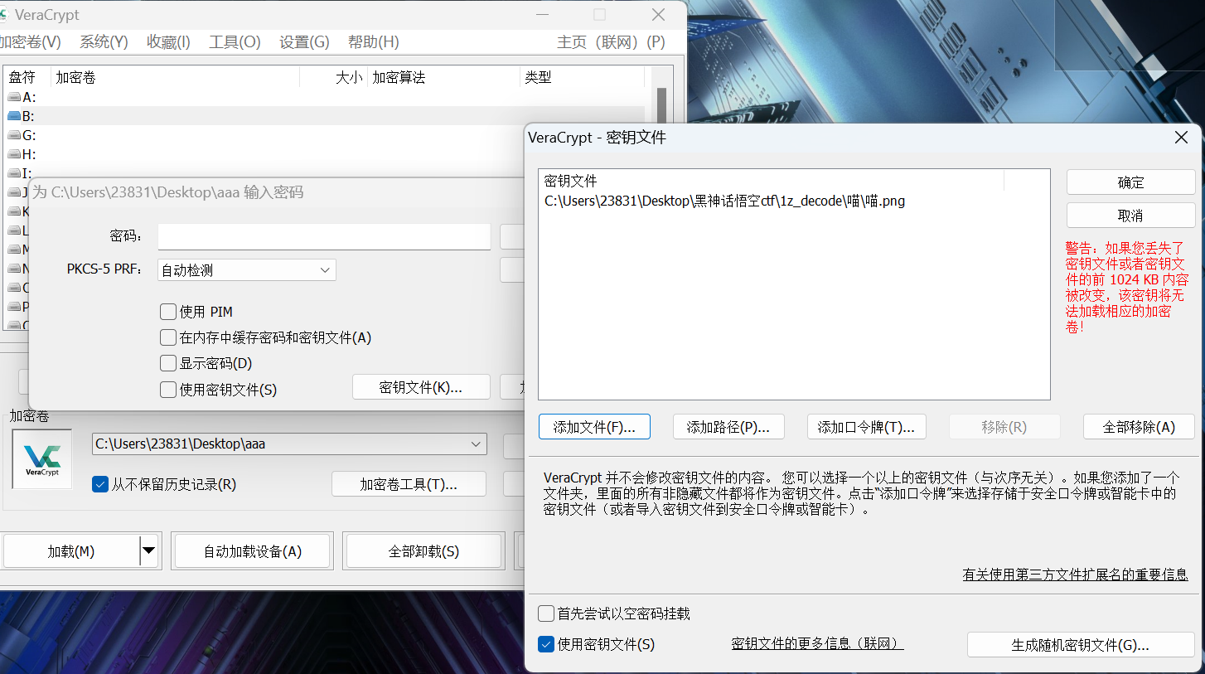Select the G: drive slot
The image size is (1205, 674).
click(x=323, y=135)
